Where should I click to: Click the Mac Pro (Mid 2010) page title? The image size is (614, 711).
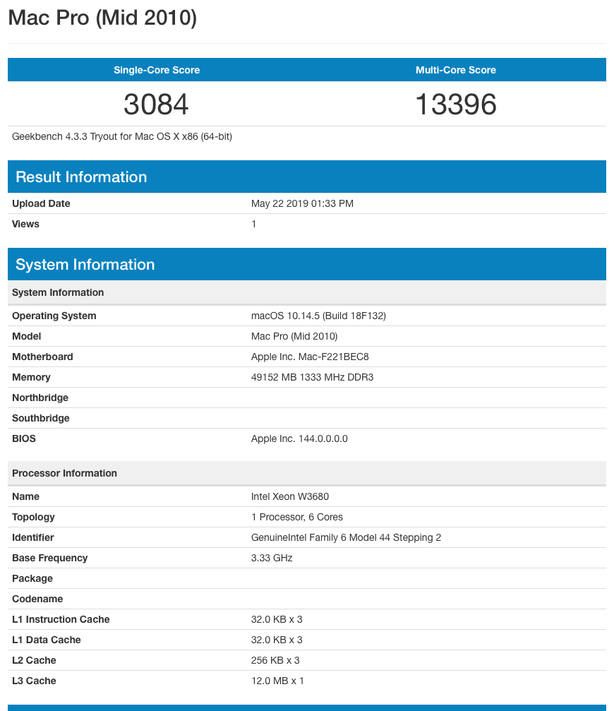pos(102,18)
